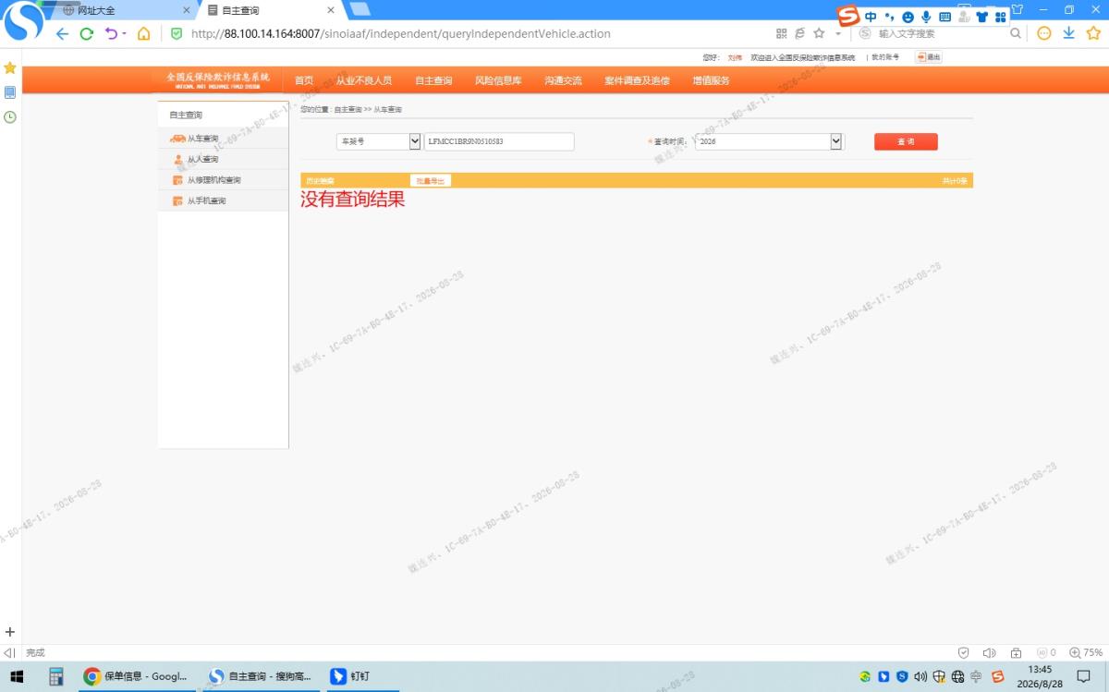Click the 输入文字搜索 search box
The height and width of the screenshot is (692, 1109).
(939, 33)
